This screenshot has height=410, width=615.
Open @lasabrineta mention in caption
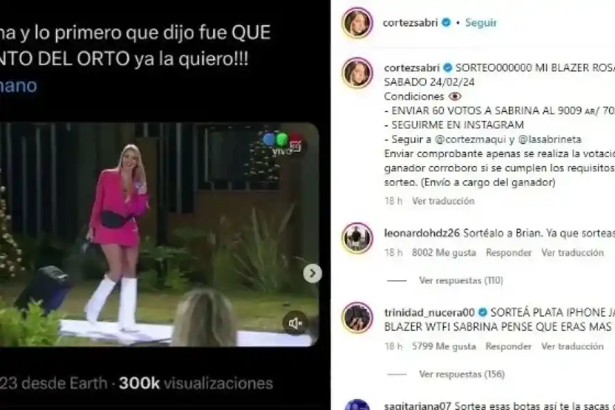click(550, 139)
